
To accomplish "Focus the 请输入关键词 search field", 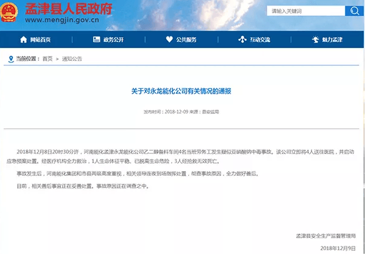I will [x=306, y=11].
